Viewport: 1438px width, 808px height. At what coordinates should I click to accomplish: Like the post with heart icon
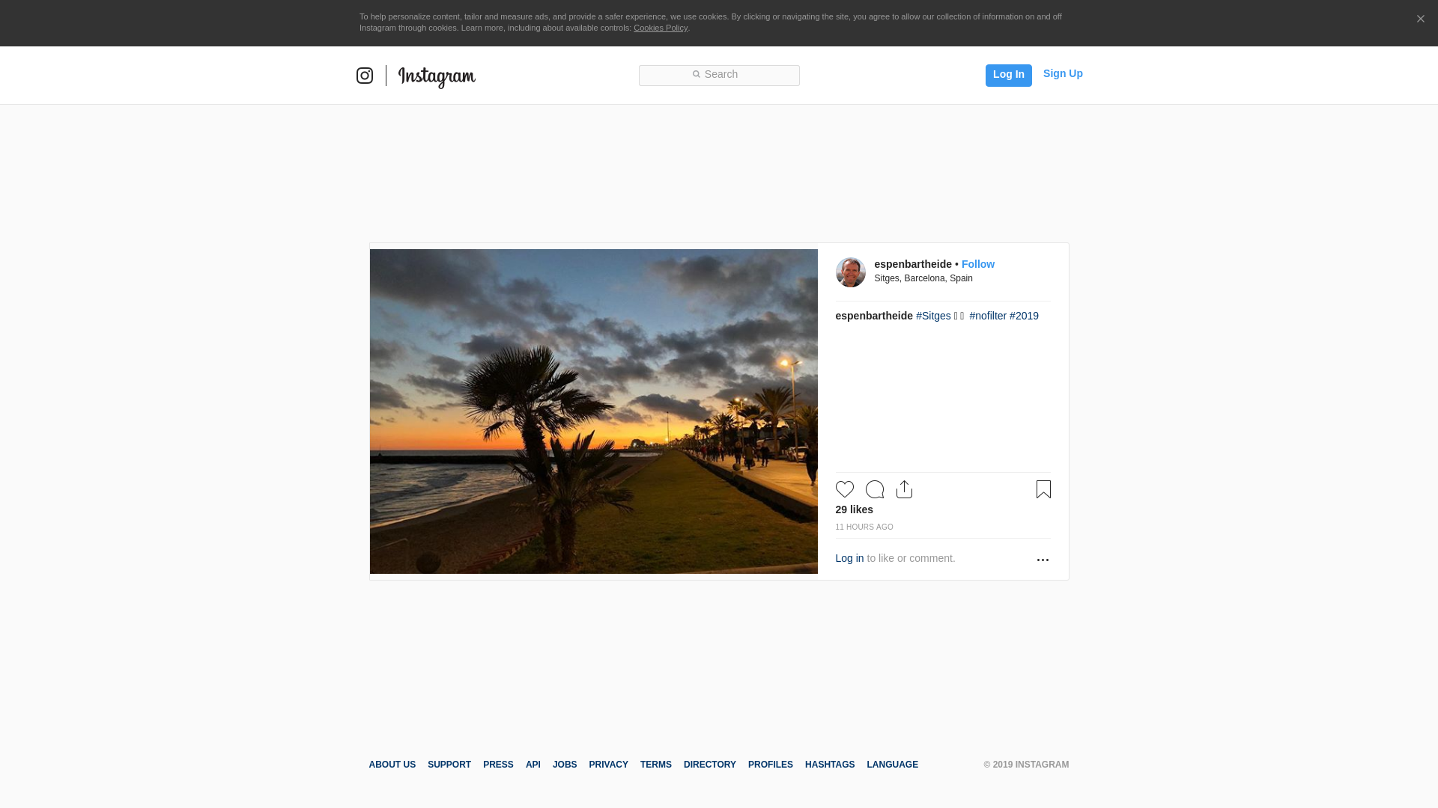coord(845,489)
